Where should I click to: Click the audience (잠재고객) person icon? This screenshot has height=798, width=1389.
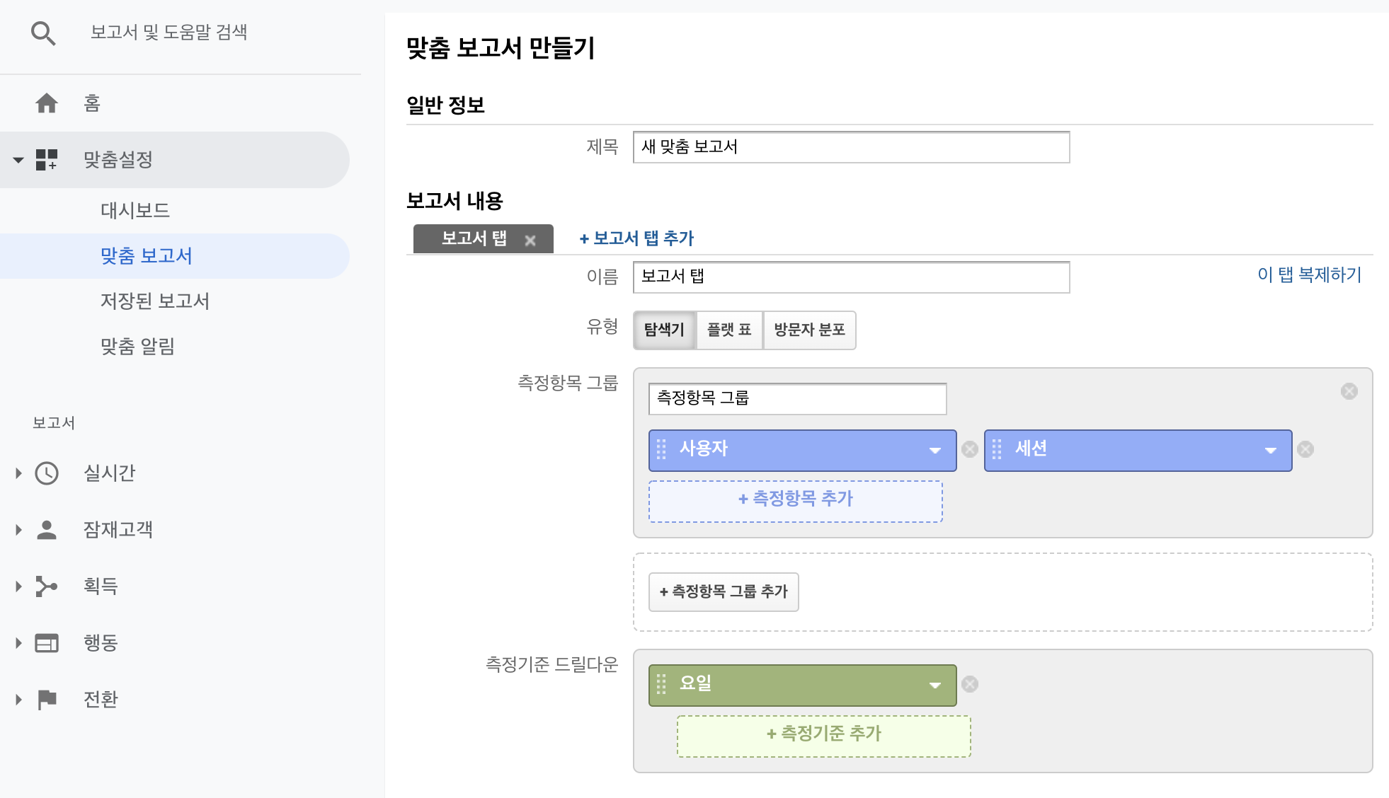pyautogui.click(x=47, y=530)
